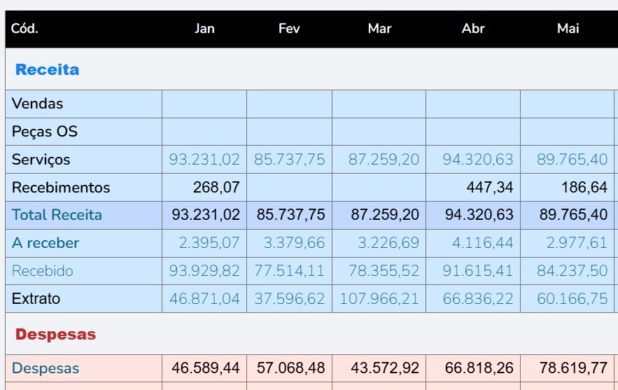This screenshot has width=618, height=390.
Task: Click the Jan column header
Action: (x=204, y=29)
